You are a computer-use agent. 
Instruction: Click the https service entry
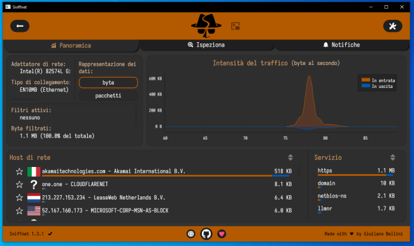[356, 171]
